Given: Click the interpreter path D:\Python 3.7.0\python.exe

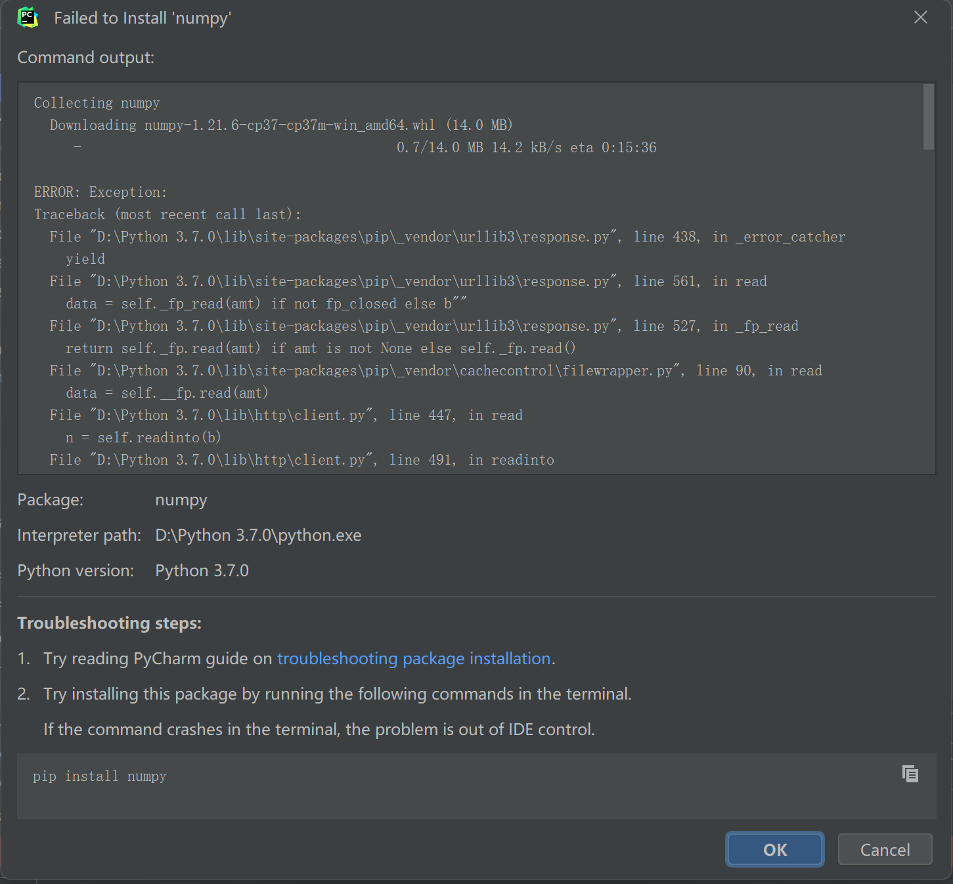Looking at the screenshot, I should (258, 536).
